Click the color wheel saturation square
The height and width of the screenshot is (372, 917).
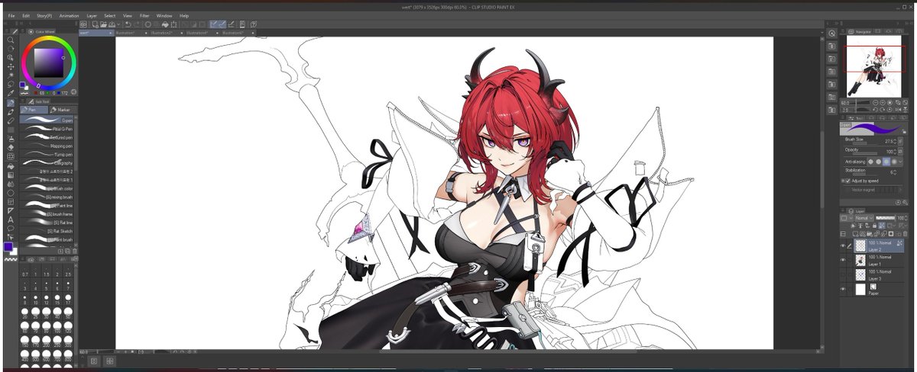click(47, 63)
